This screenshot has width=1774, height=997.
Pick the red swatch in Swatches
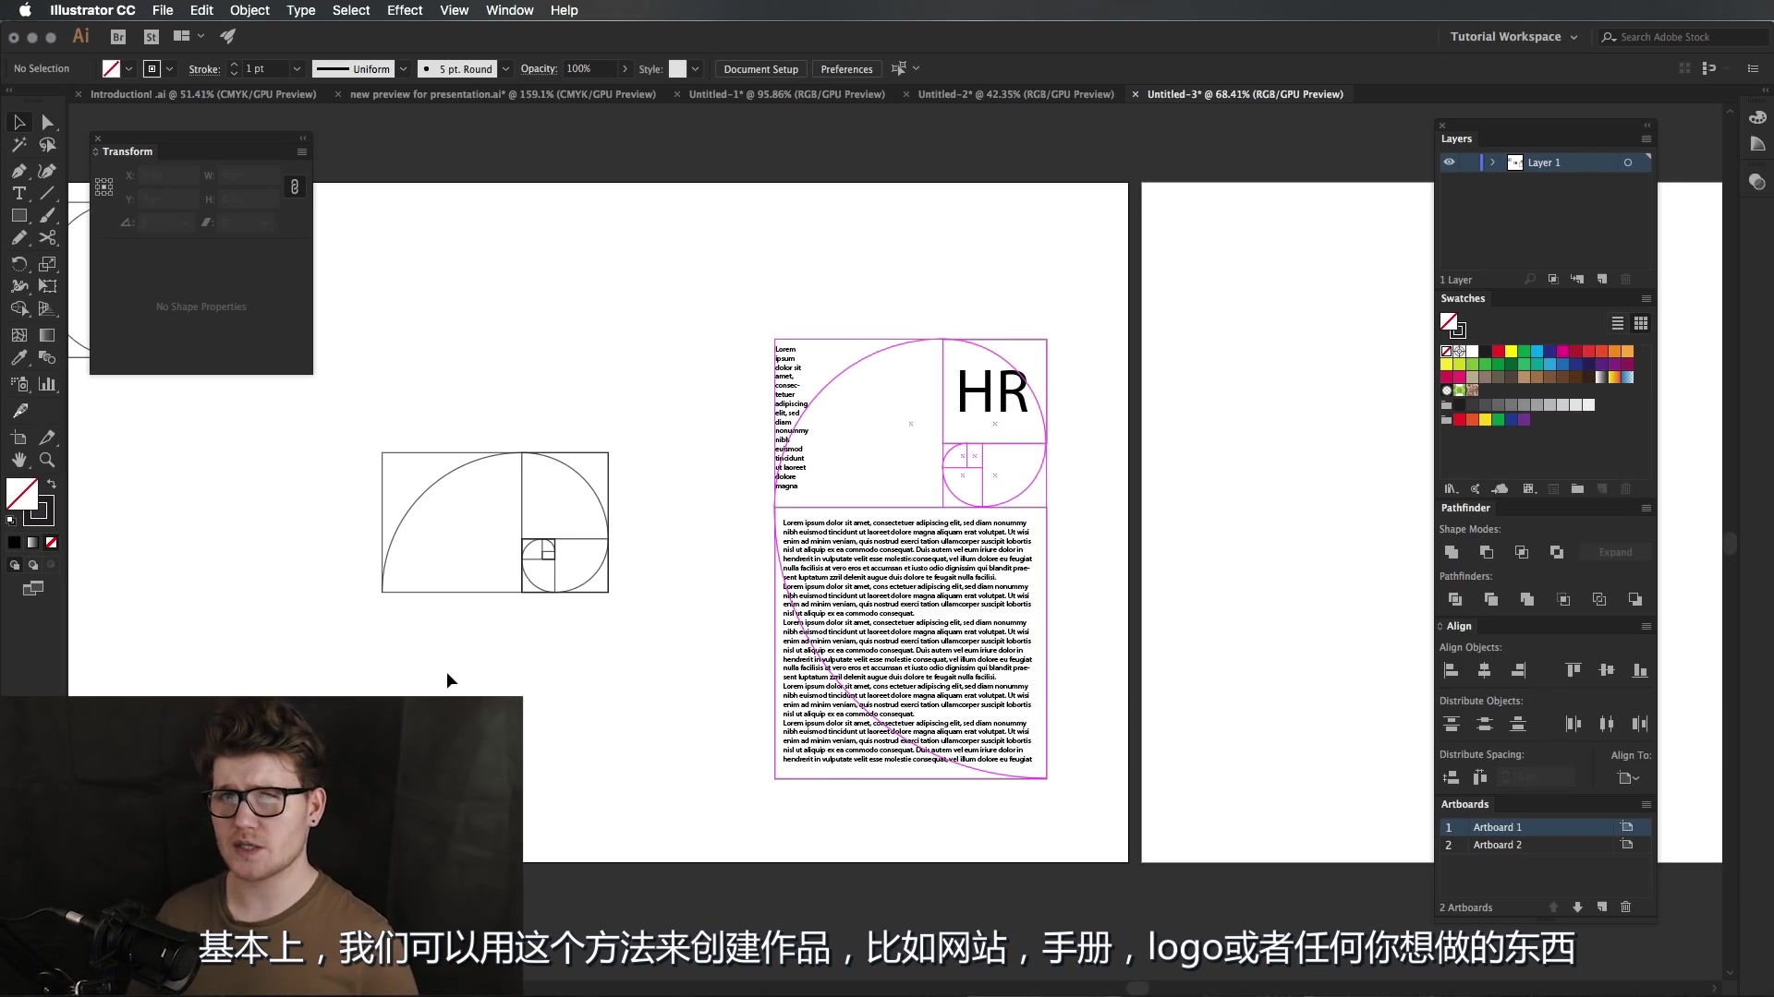click(1498, 352)
